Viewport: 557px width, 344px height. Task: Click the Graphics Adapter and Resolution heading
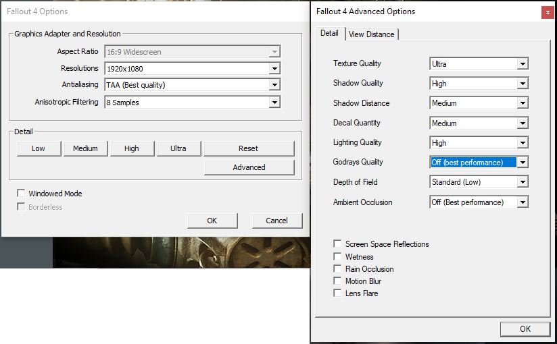pos(68,34)
